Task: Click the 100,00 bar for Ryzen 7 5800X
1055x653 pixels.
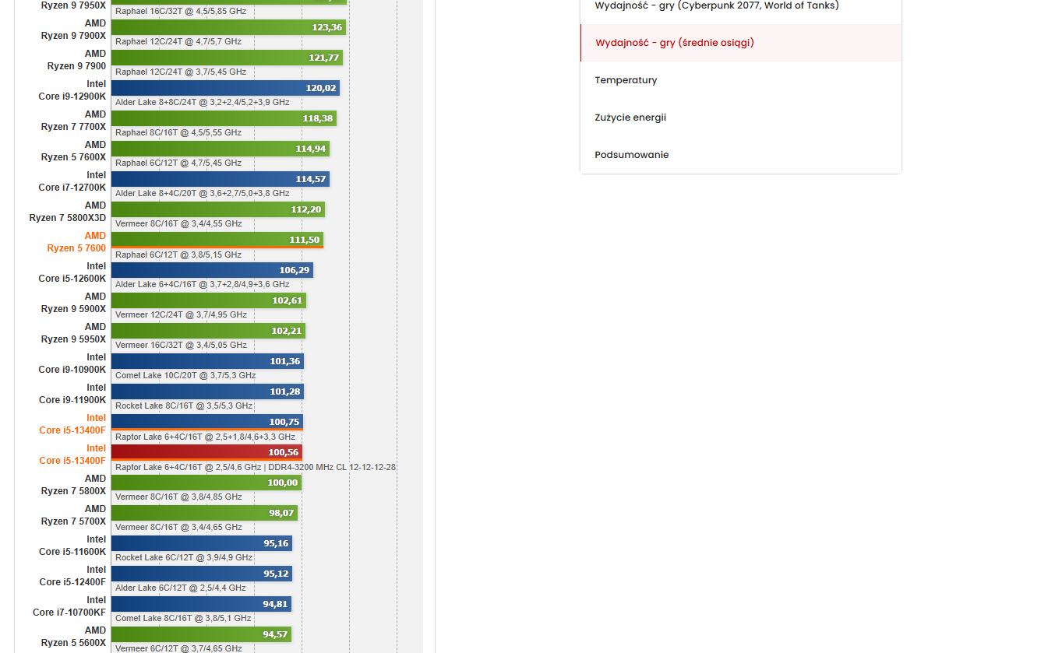Action: 206,483
